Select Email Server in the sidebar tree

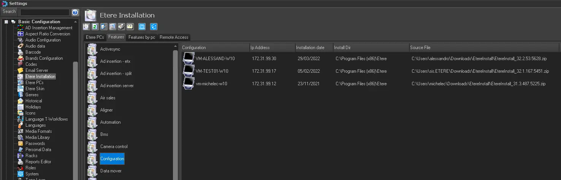point(36,70)
